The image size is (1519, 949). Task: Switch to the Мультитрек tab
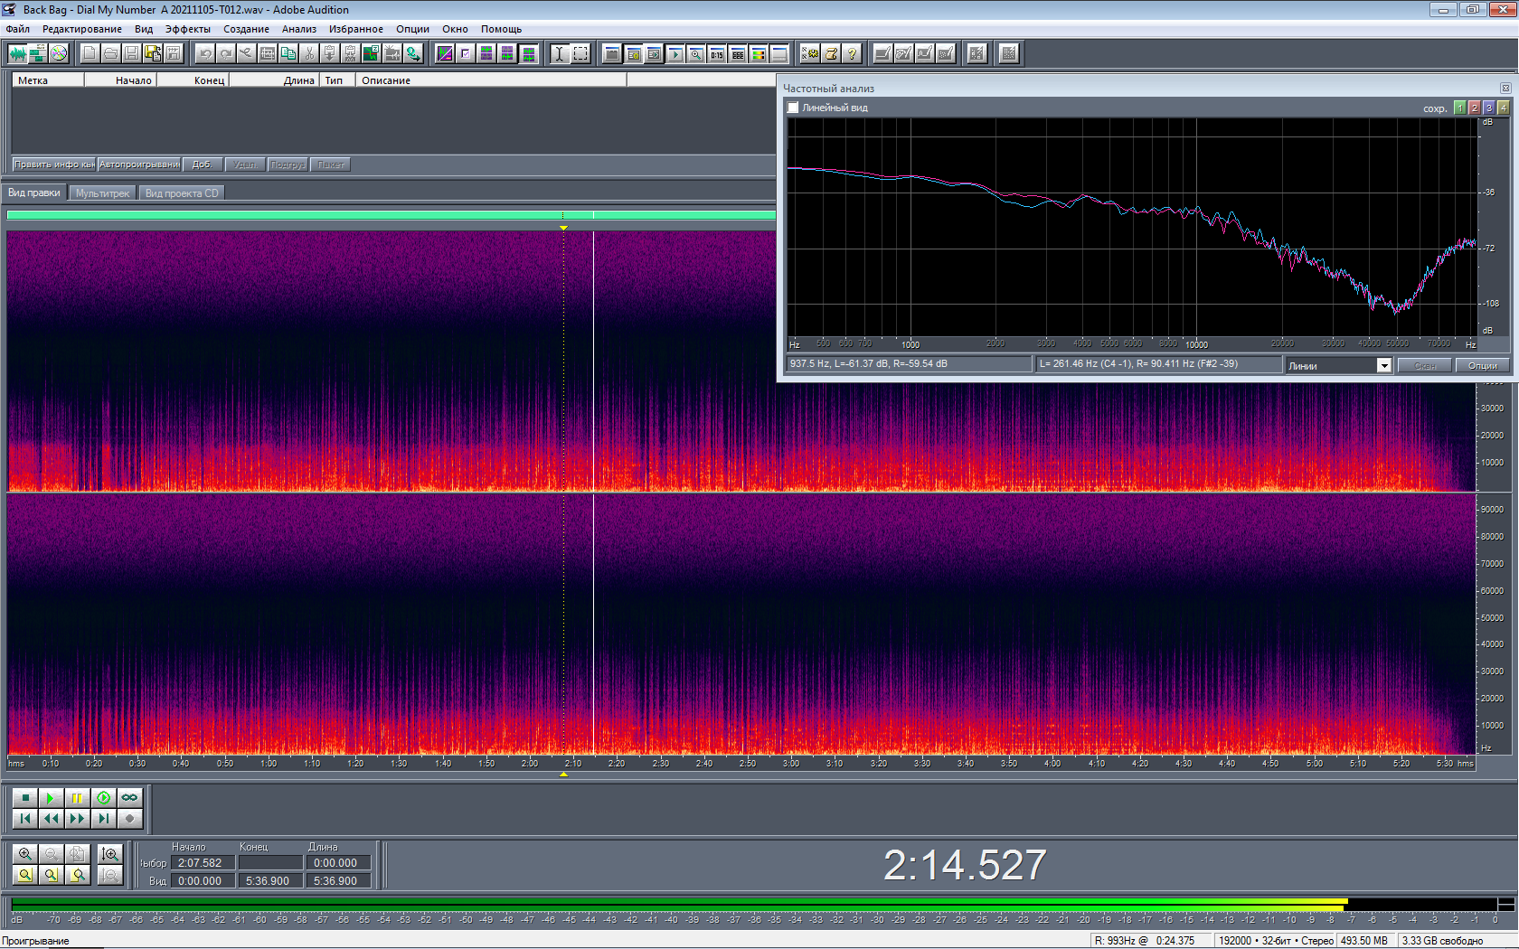(102, 193)
